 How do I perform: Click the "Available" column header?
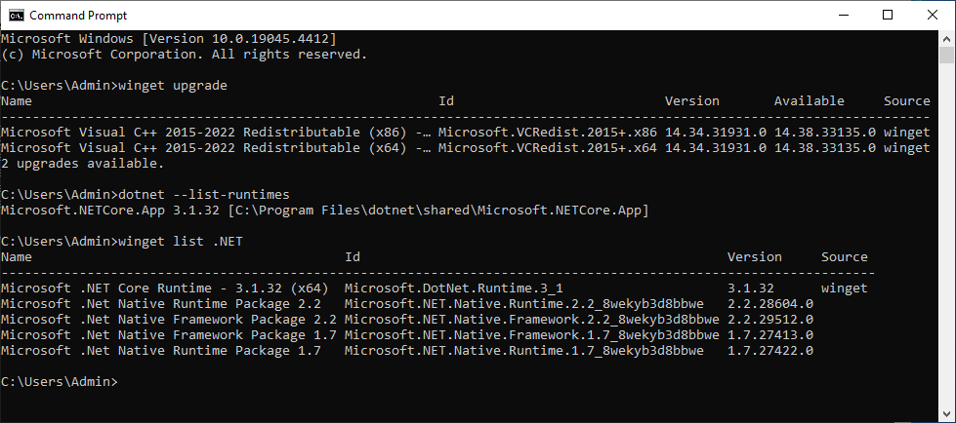point(809,101)
